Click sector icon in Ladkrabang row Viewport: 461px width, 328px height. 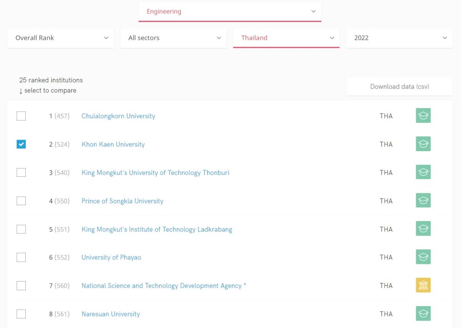[x=423, y=229]
